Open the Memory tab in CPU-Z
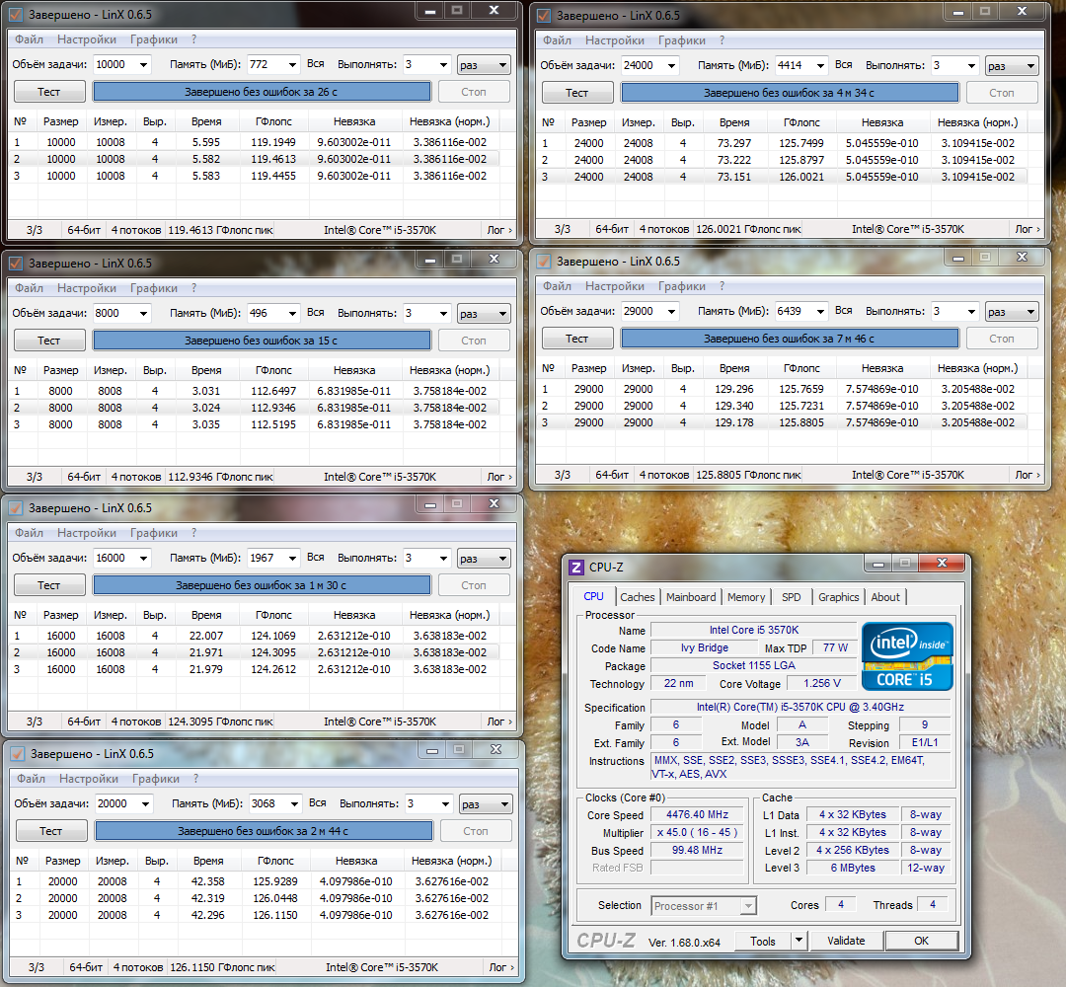The image size is (1066, 987). (746, 597)
